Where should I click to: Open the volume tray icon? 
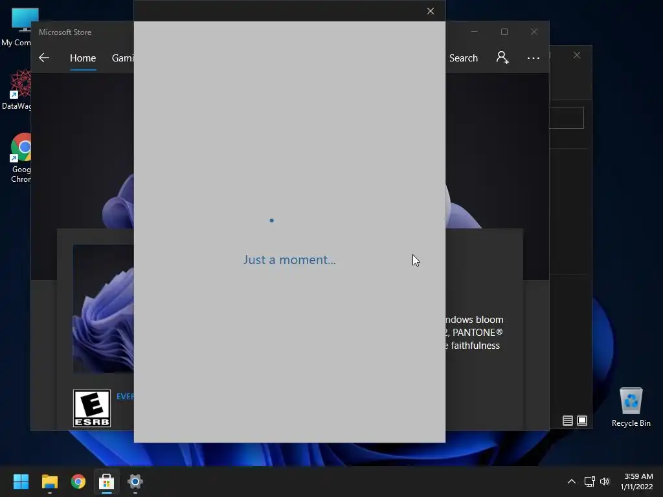(605, 481)
